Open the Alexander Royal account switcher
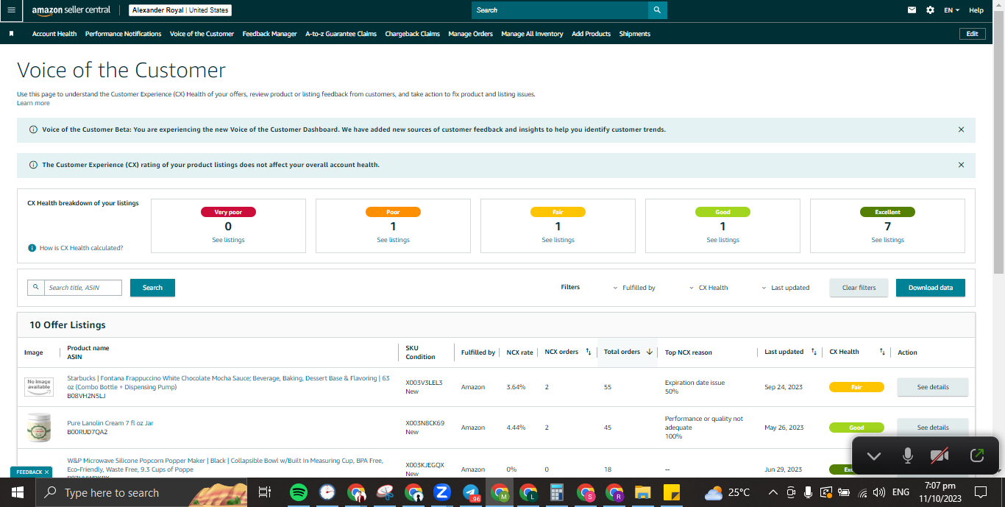Screen dimensions: 1005x507 [x=180, y=10]
